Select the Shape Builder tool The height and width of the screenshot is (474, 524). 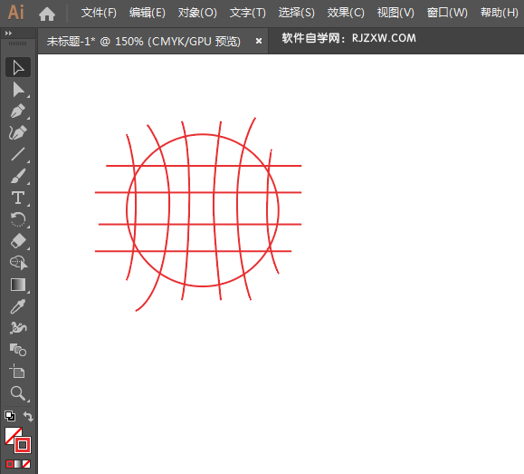click(18, 263)
